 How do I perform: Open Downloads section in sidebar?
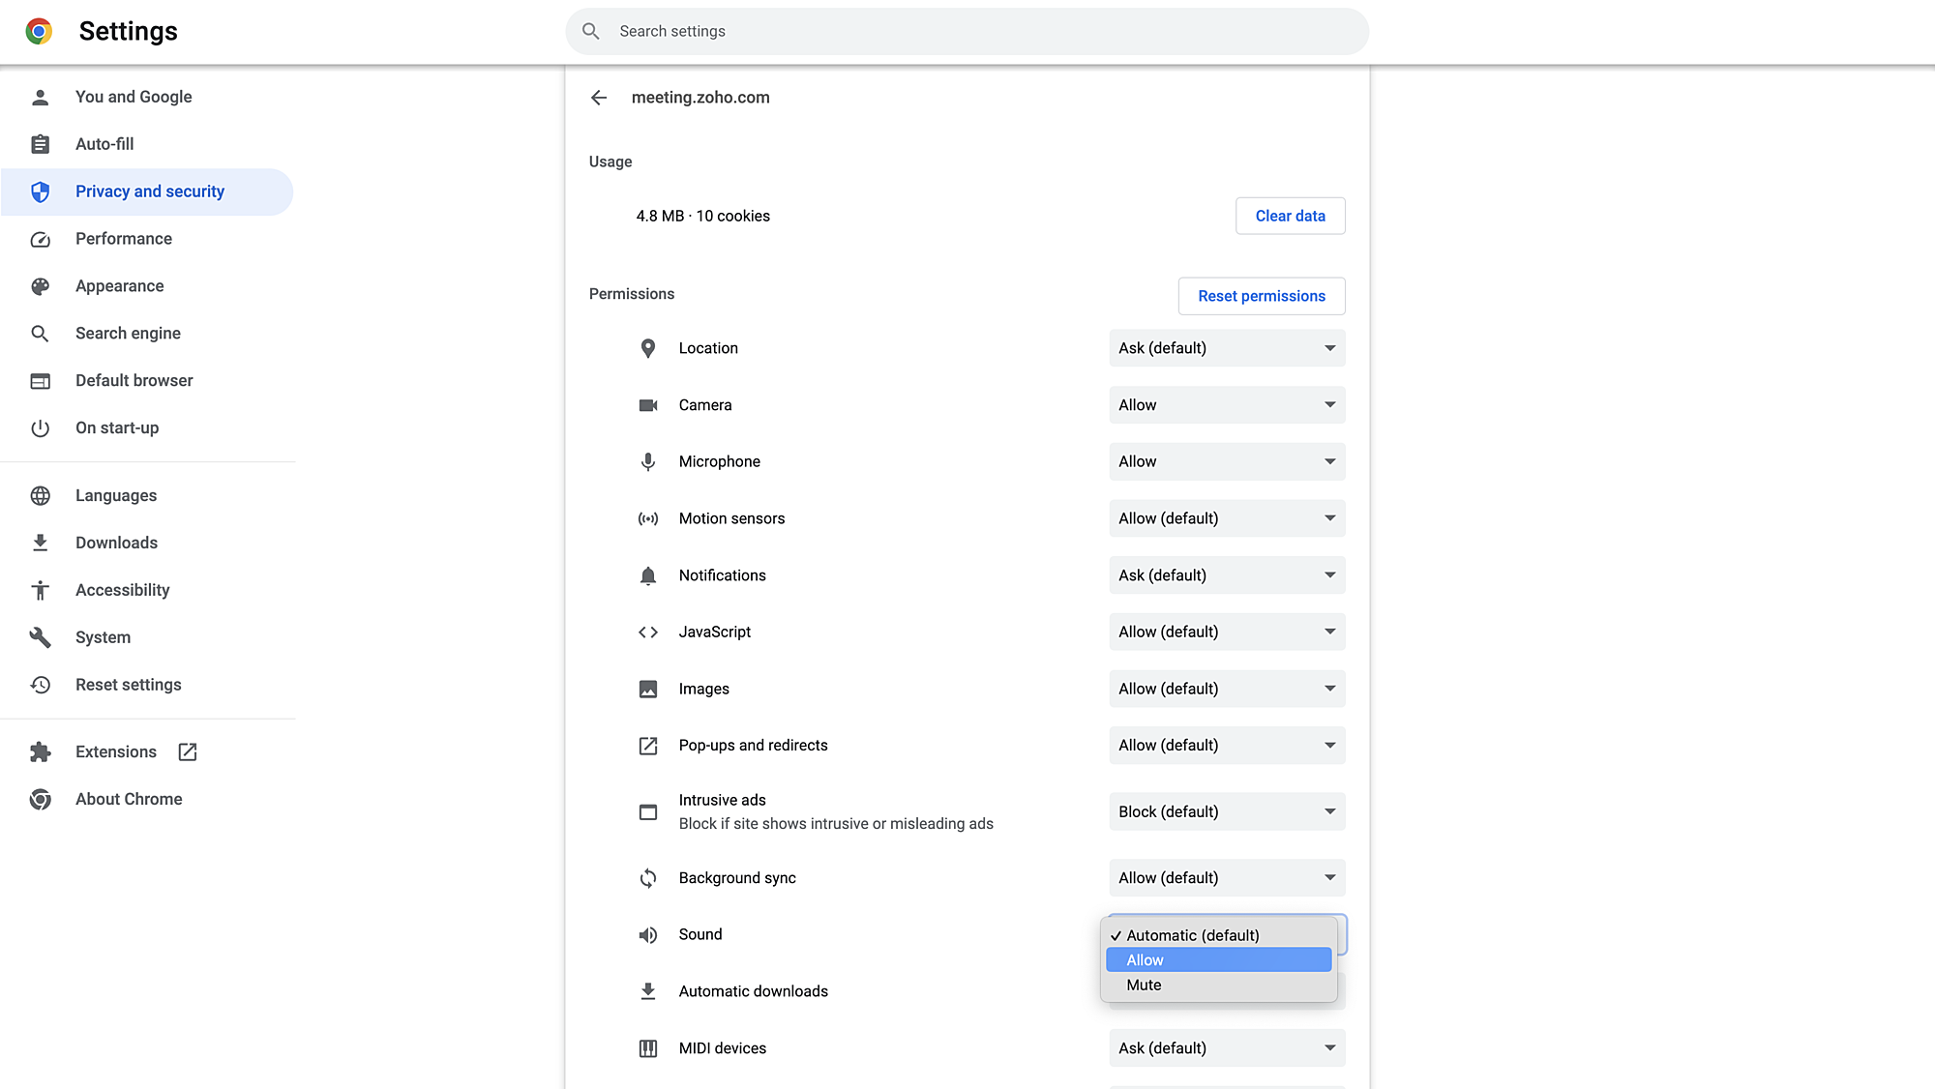(x=116, y=543)
